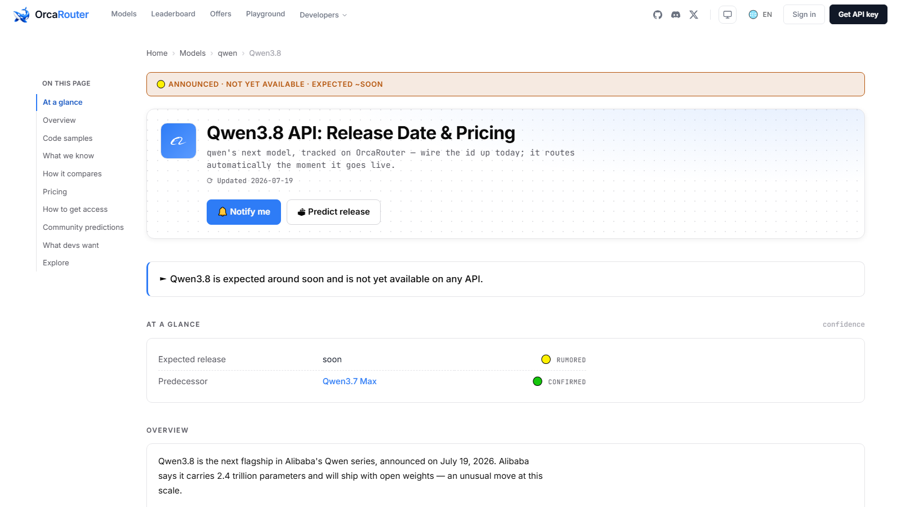The image size is (901, 507).
Task: Expand the Developers dropdown menu
Action: click(323, 15)
